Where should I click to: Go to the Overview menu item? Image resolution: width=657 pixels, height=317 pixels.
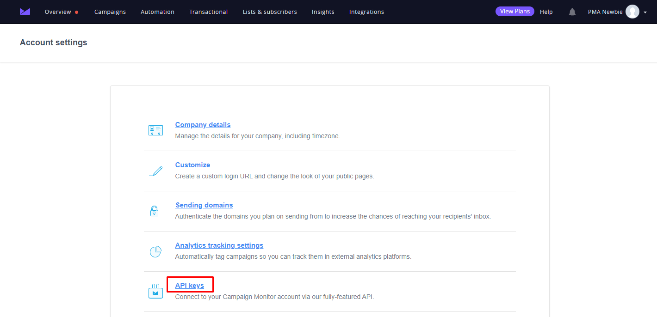pos(58,12)
